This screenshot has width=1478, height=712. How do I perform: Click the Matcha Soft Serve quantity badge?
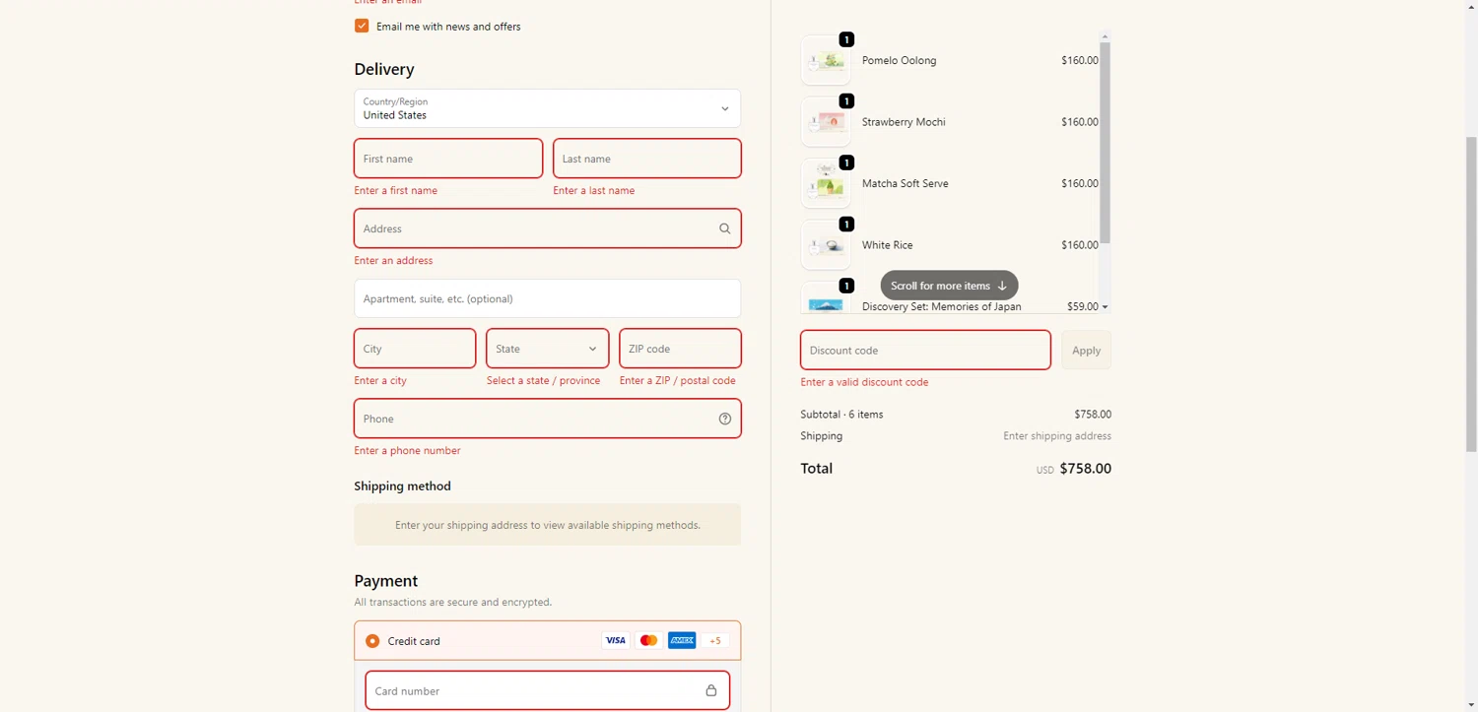point(846,162)
